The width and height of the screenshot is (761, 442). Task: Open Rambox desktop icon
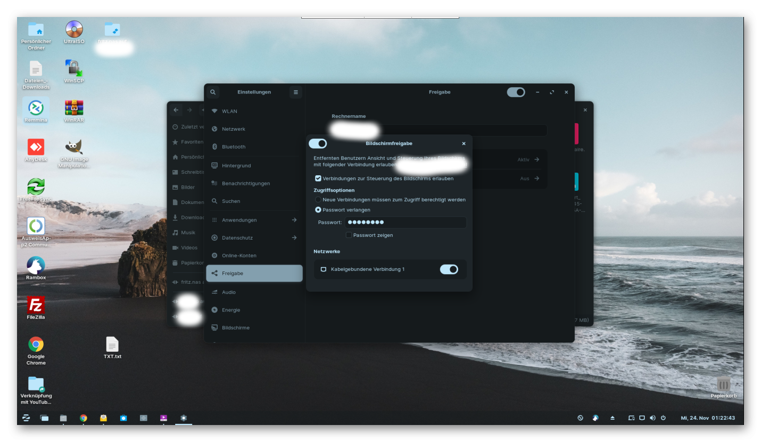point(36,268)
